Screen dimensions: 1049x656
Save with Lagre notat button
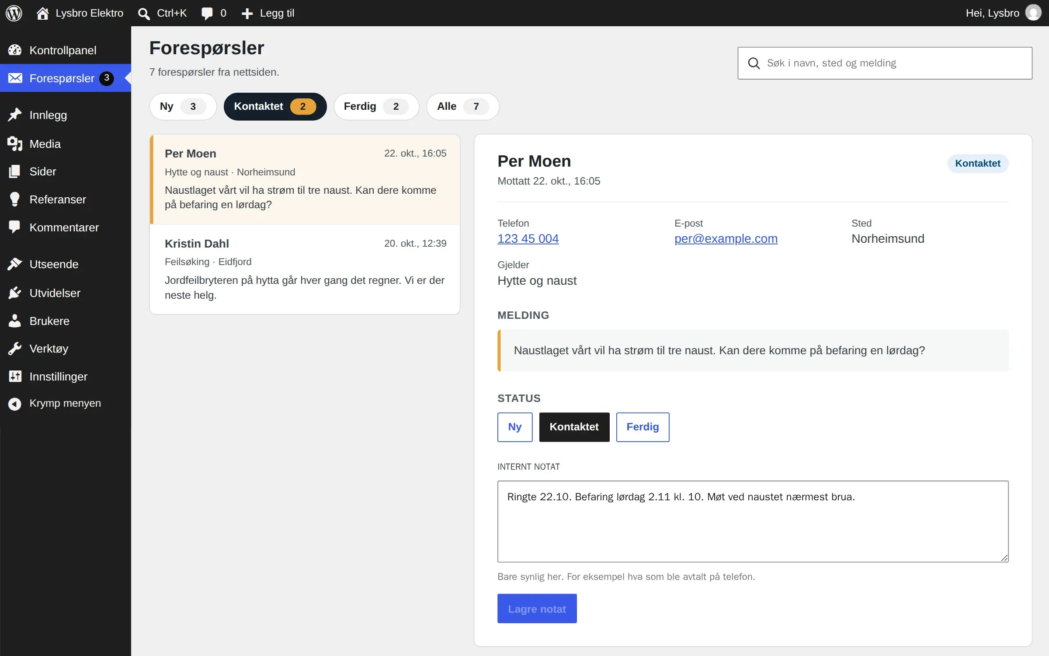pyautogui.click(x=537, y=608)
